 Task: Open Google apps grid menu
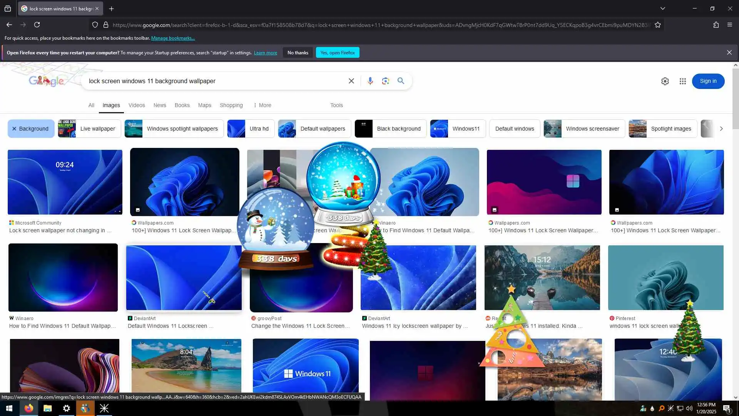(682, 81)
